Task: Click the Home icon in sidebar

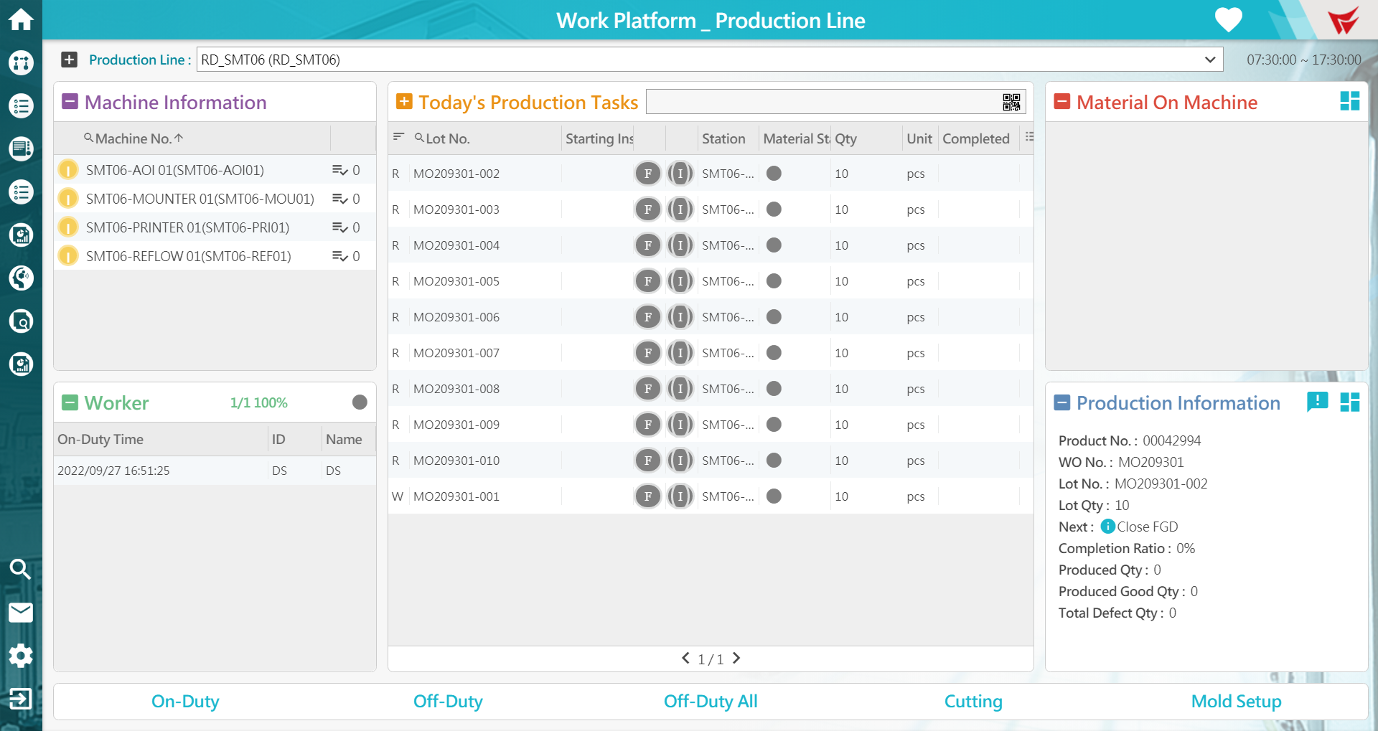Action: point(21,19)
